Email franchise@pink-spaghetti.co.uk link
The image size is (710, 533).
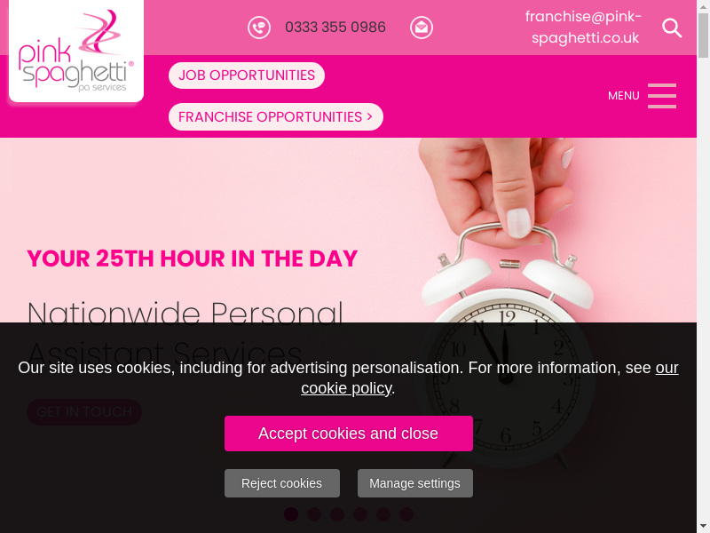[583, 28]
